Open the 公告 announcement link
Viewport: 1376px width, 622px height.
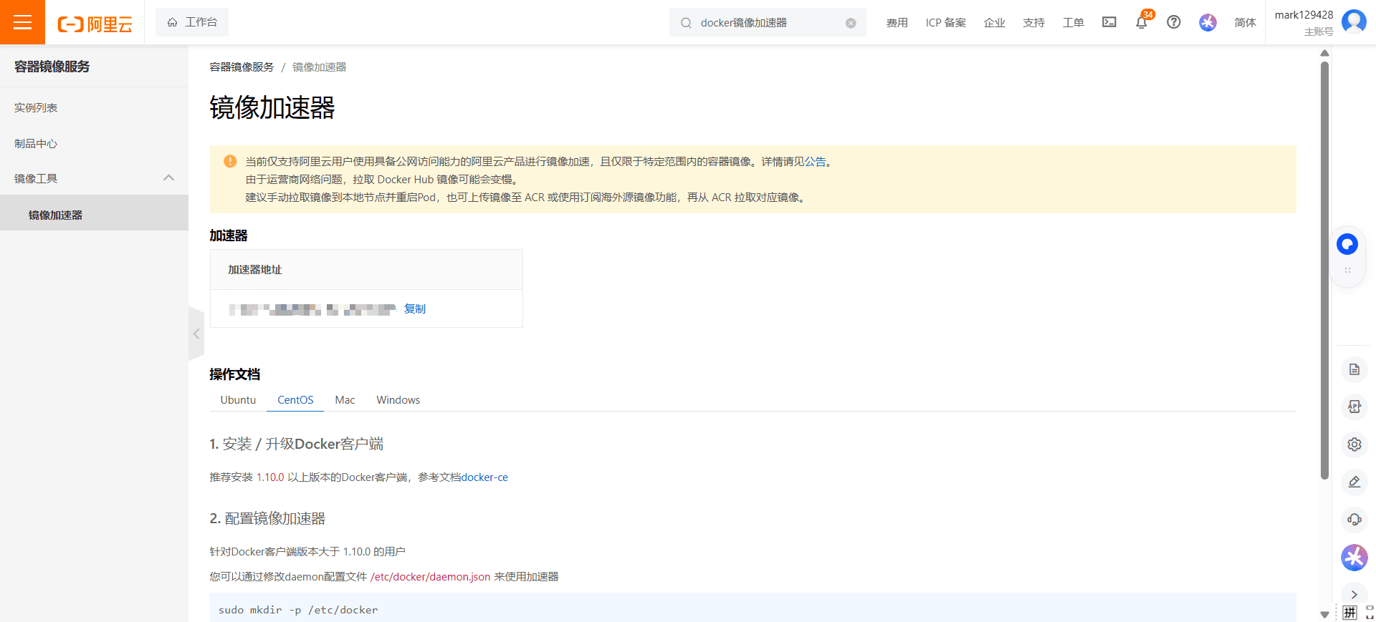pos(815,162)
